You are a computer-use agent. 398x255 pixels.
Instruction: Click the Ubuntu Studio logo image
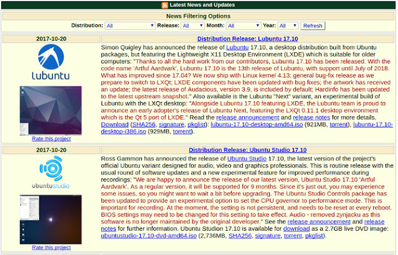tap(51, 172)
